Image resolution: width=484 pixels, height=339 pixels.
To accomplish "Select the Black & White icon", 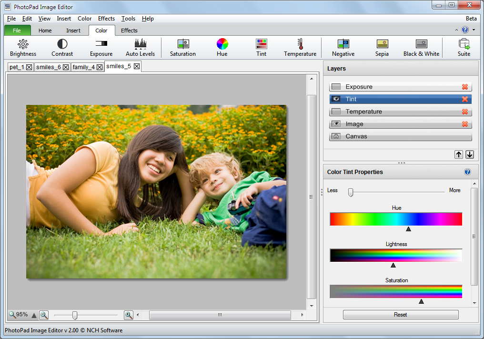I will [x=421, y=44].
